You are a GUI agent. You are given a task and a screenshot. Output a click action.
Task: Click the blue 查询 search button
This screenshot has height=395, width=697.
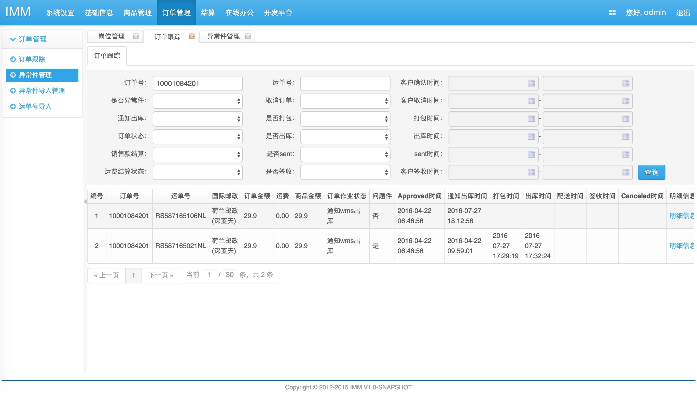click(651, 172)
